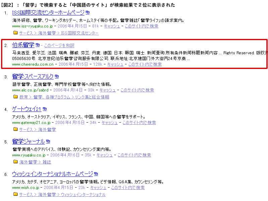
Task: Open the ゲートウェイ21 result title
Action: pos(26,109)
